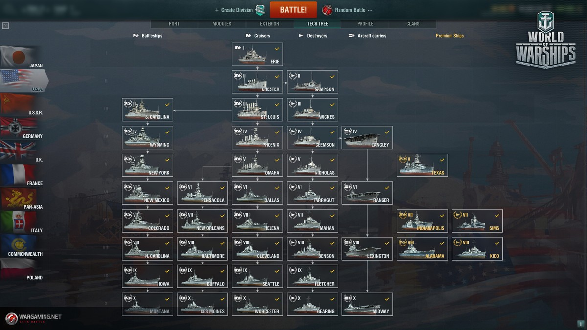Expand the Random Battle options ellipsis
Viewport: 587px width, 330px height.
[370, 10]
